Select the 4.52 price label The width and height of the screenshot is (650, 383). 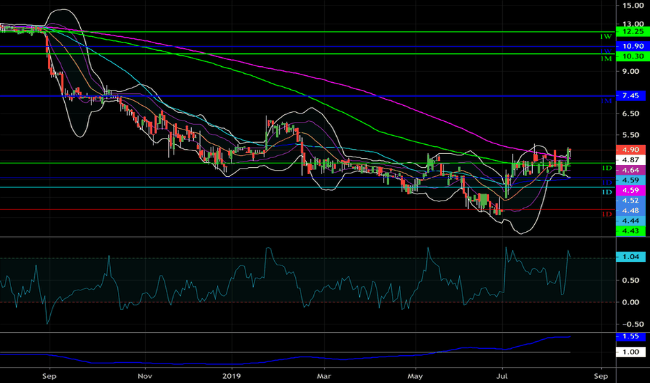630,201
